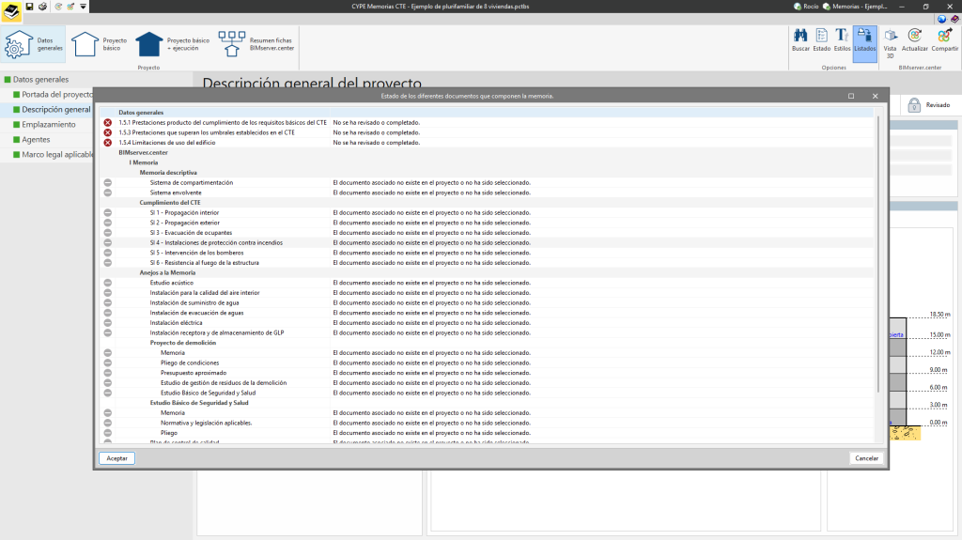Click the Actualizar BIMserver icon

pos(914,39)
